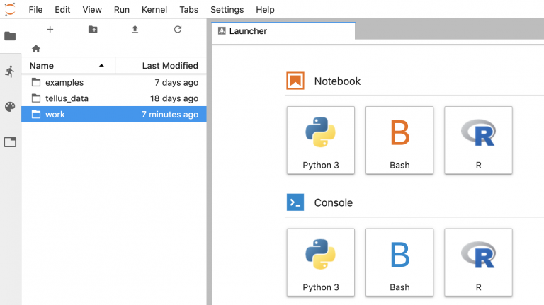The height and width of the screenshot is (305, 544).
Task: Sort files by Last Modified column
Action: pos(161,66)
